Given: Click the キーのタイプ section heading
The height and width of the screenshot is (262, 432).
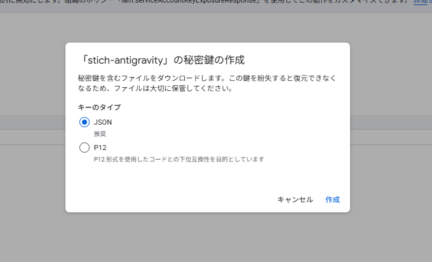Looking at the screenshot, I should [99, 107].
